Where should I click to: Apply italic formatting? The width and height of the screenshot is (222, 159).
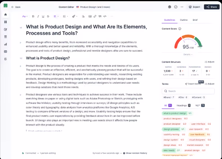tap(38, 16)
